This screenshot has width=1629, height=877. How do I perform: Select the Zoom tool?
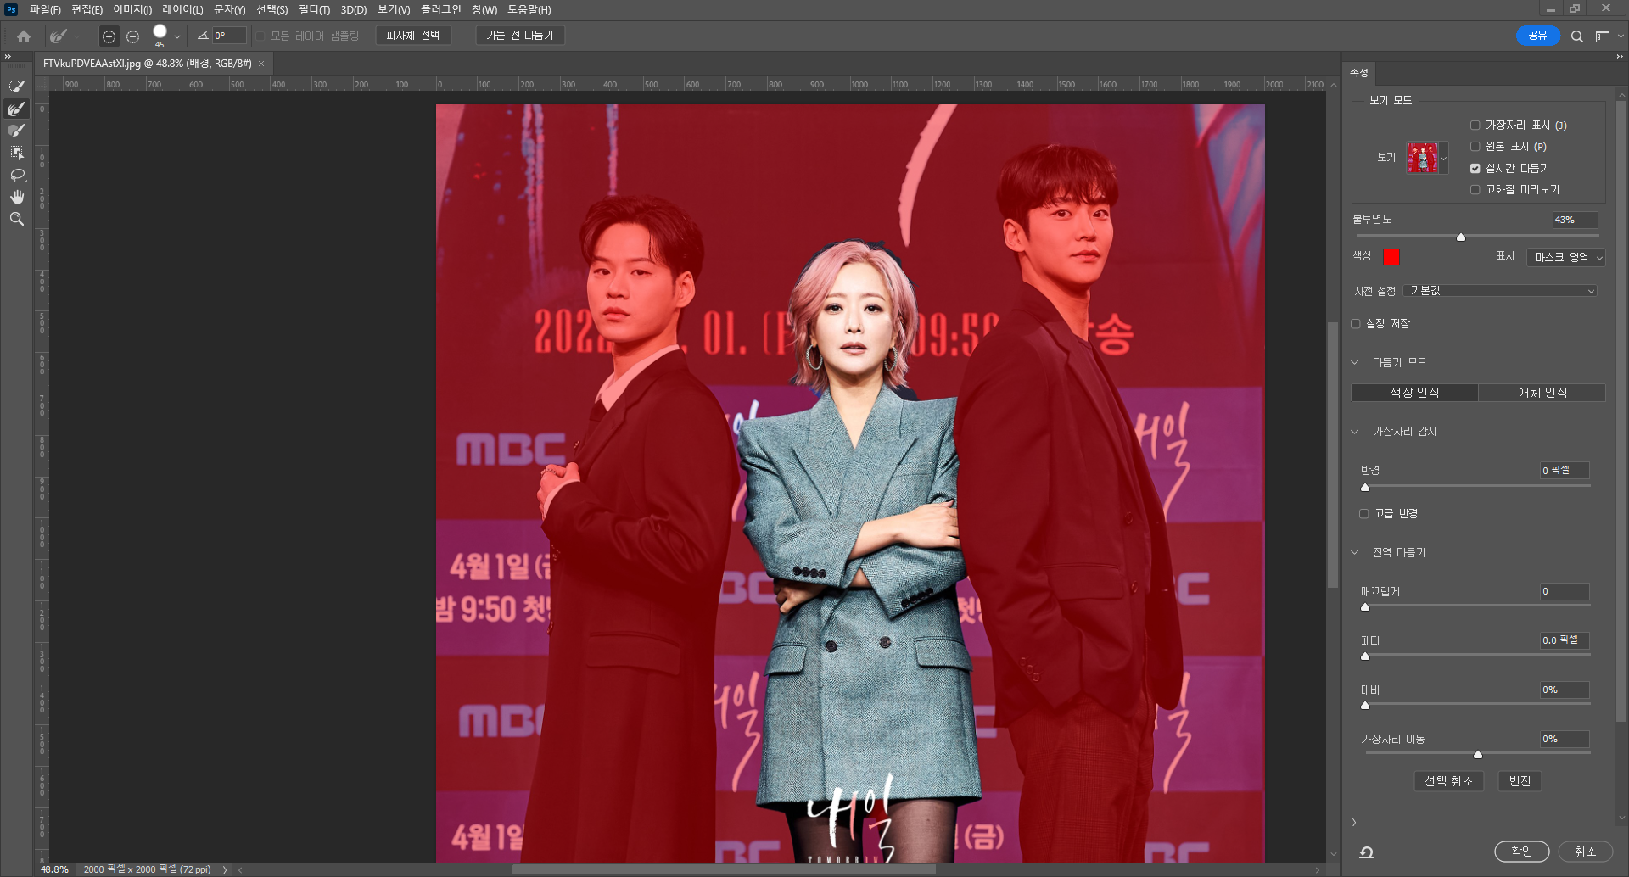point(17,219)
